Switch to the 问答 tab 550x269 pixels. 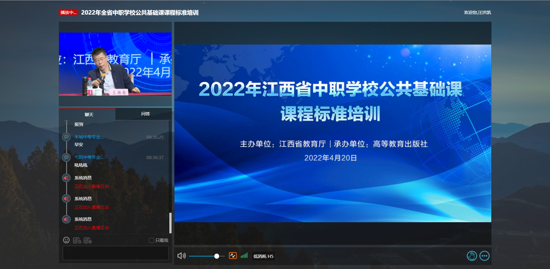[x=144, y=114]
